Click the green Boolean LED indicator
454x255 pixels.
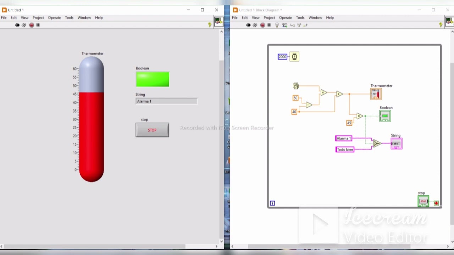[x=153, y=79]
